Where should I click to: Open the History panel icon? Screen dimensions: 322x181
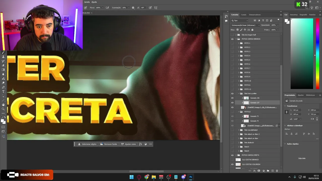pyautogui.click(x=226, y=16)
